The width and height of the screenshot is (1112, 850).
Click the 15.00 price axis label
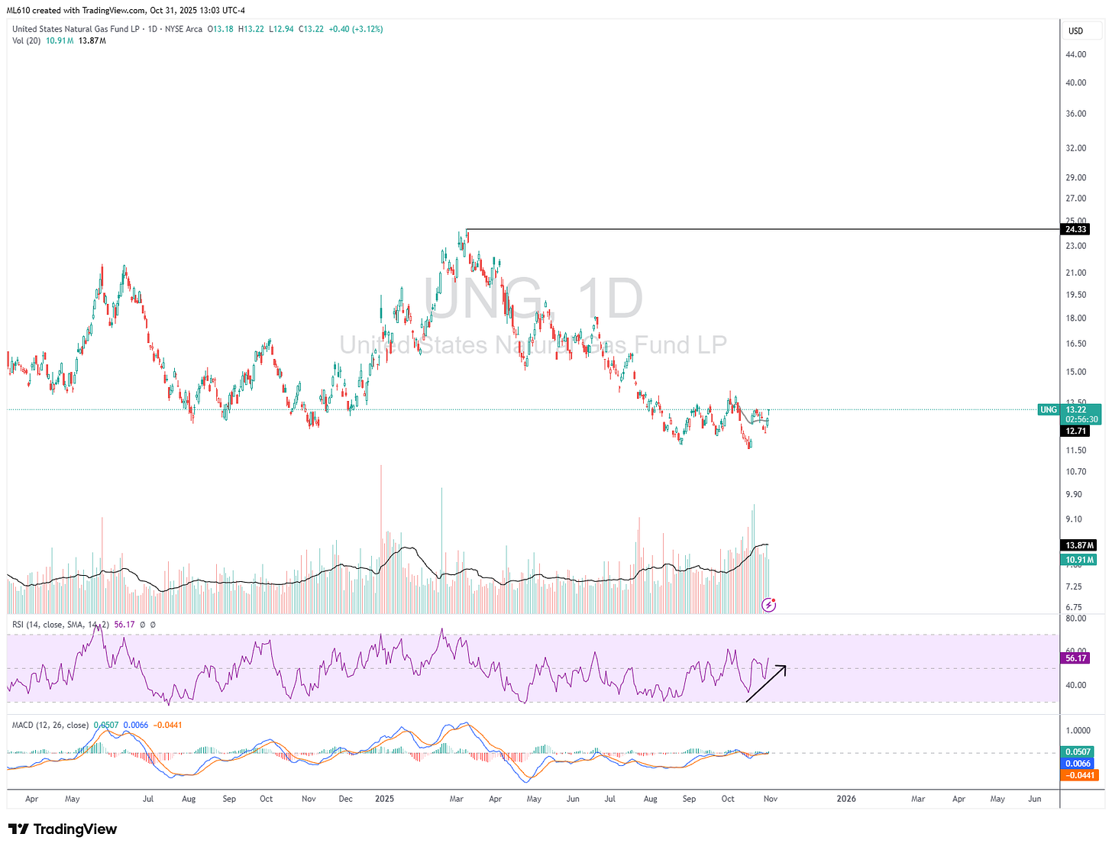[1076, 372]
